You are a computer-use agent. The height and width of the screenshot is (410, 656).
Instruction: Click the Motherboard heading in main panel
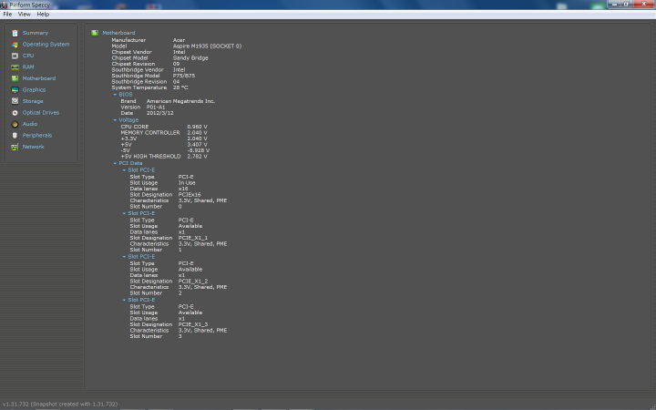(118, 33)
